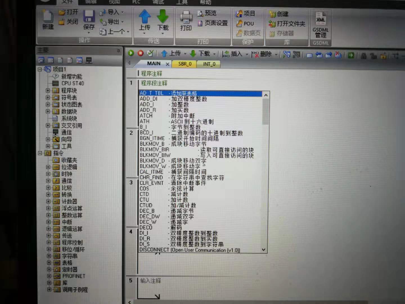Collapse the 指令 (Instructions) tree node

point(40,153)
